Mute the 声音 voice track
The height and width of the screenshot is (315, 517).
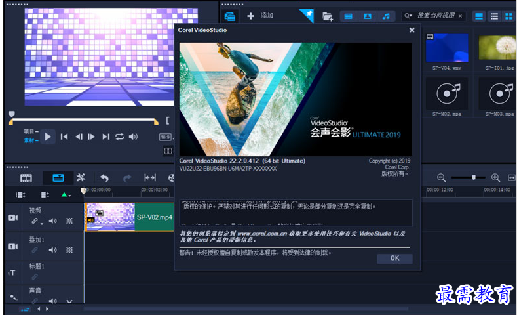pos(53,301)
